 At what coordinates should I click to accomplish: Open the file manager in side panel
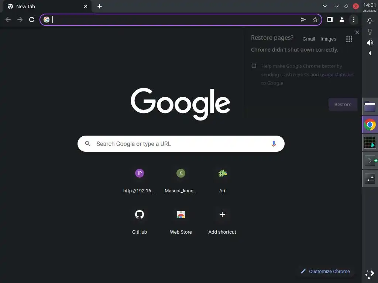click(370, 106)
